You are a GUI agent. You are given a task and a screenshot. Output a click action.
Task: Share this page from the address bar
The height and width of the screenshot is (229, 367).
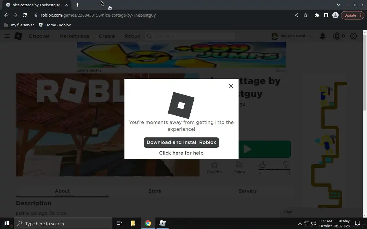click(296, 15)
